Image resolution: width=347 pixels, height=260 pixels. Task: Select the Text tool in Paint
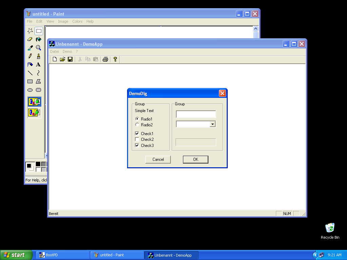click(x=38, y=64)
